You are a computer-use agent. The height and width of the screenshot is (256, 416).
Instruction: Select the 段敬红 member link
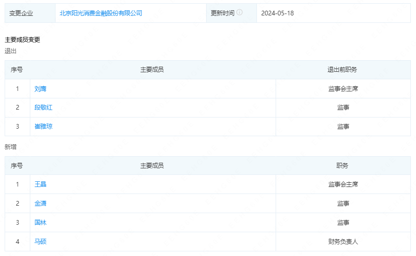point(43,108)
